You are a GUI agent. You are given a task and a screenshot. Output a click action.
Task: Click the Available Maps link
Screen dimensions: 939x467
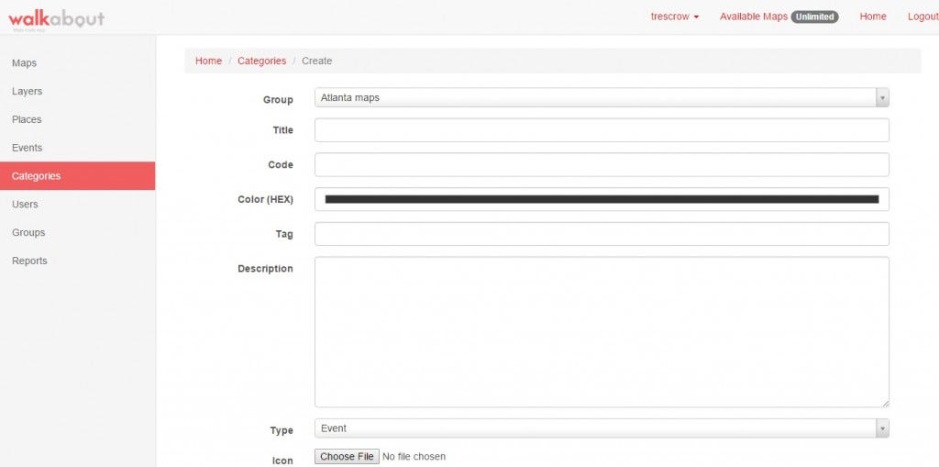[754, 17]
